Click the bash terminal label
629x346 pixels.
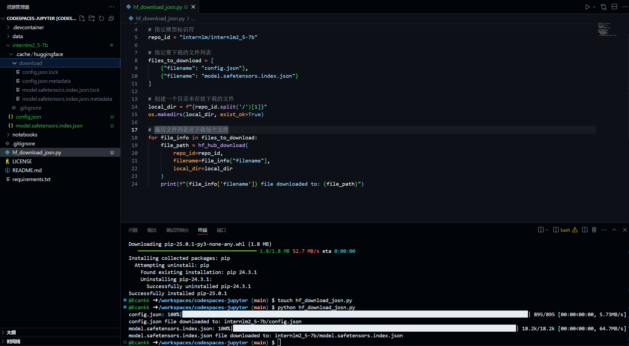(x=565, y=230)
